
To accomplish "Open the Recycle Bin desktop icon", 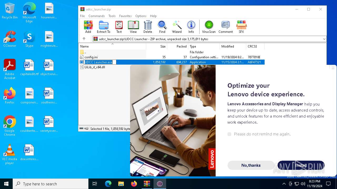I will coord(10,11).
